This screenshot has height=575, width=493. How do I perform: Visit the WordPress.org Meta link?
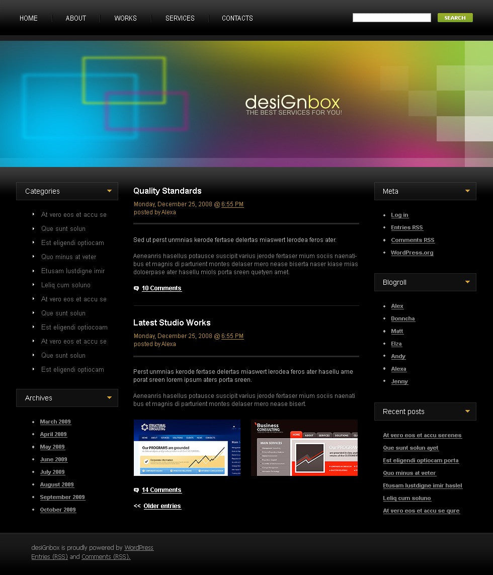(x=412, y=253)
